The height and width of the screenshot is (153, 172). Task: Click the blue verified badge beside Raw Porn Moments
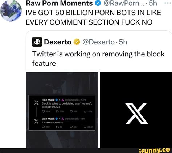98,3
